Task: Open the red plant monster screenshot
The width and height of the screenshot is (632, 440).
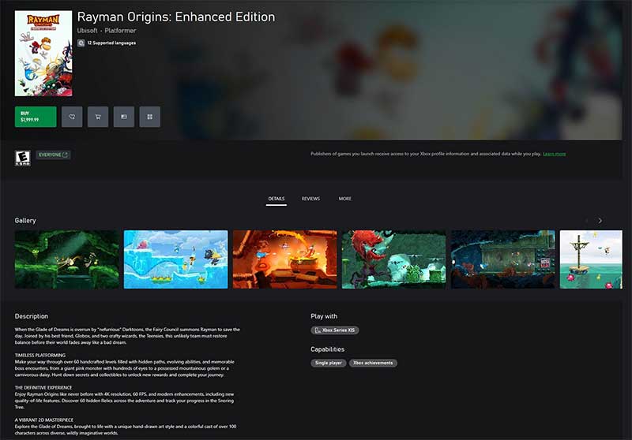Action: tap(393, 259)
